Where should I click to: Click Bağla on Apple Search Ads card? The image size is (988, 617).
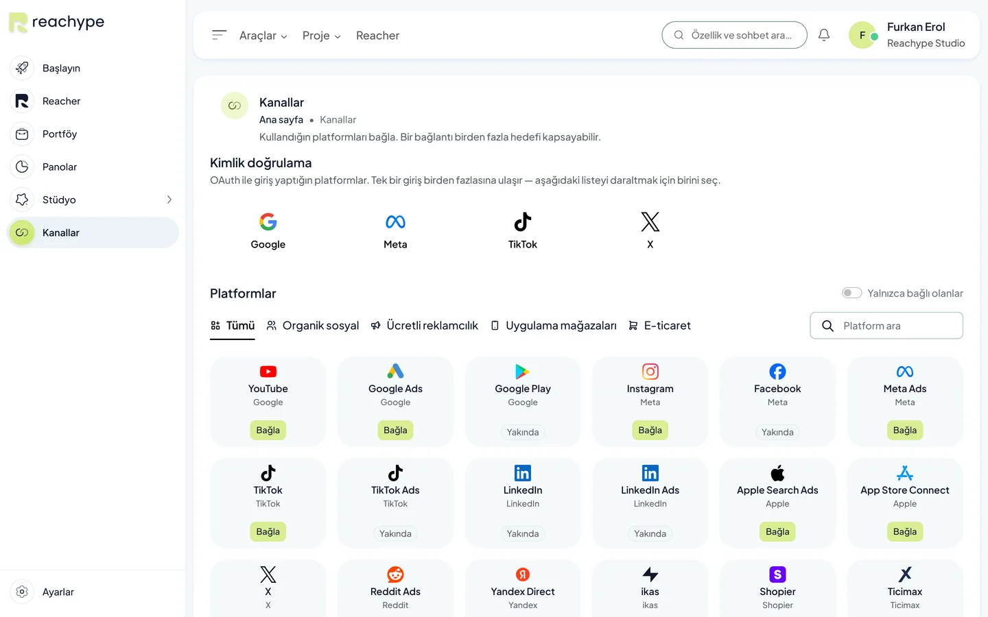click(x=777, y=531)
